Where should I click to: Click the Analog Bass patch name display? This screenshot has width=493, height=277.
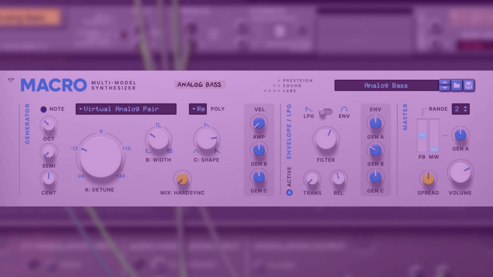click(386, 86)
